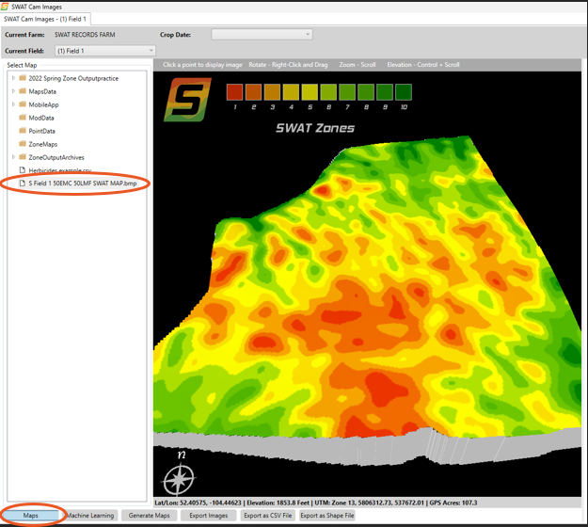The width and height of the screenshot is (588, 527).
Task: Click the Select Map group label
Action: [x=22, y=65]
